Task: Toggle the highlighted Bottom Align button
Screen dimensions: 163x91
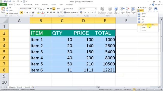Action: [x=54, y=9]
